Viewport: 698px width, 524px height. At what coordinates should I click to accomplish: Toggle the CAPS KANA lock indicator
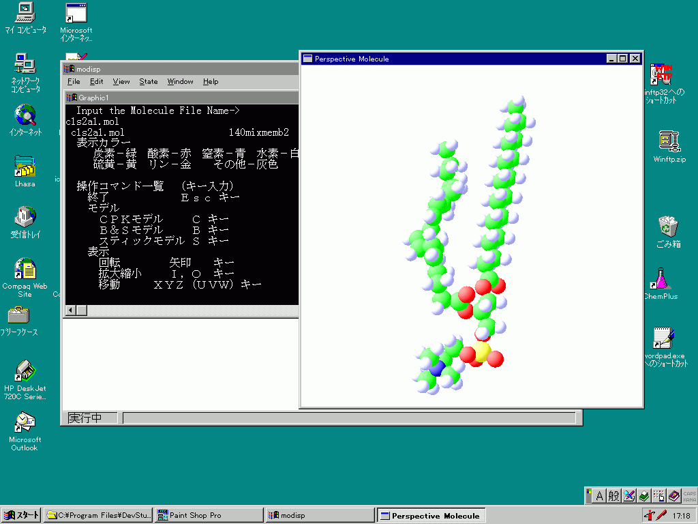689,496
